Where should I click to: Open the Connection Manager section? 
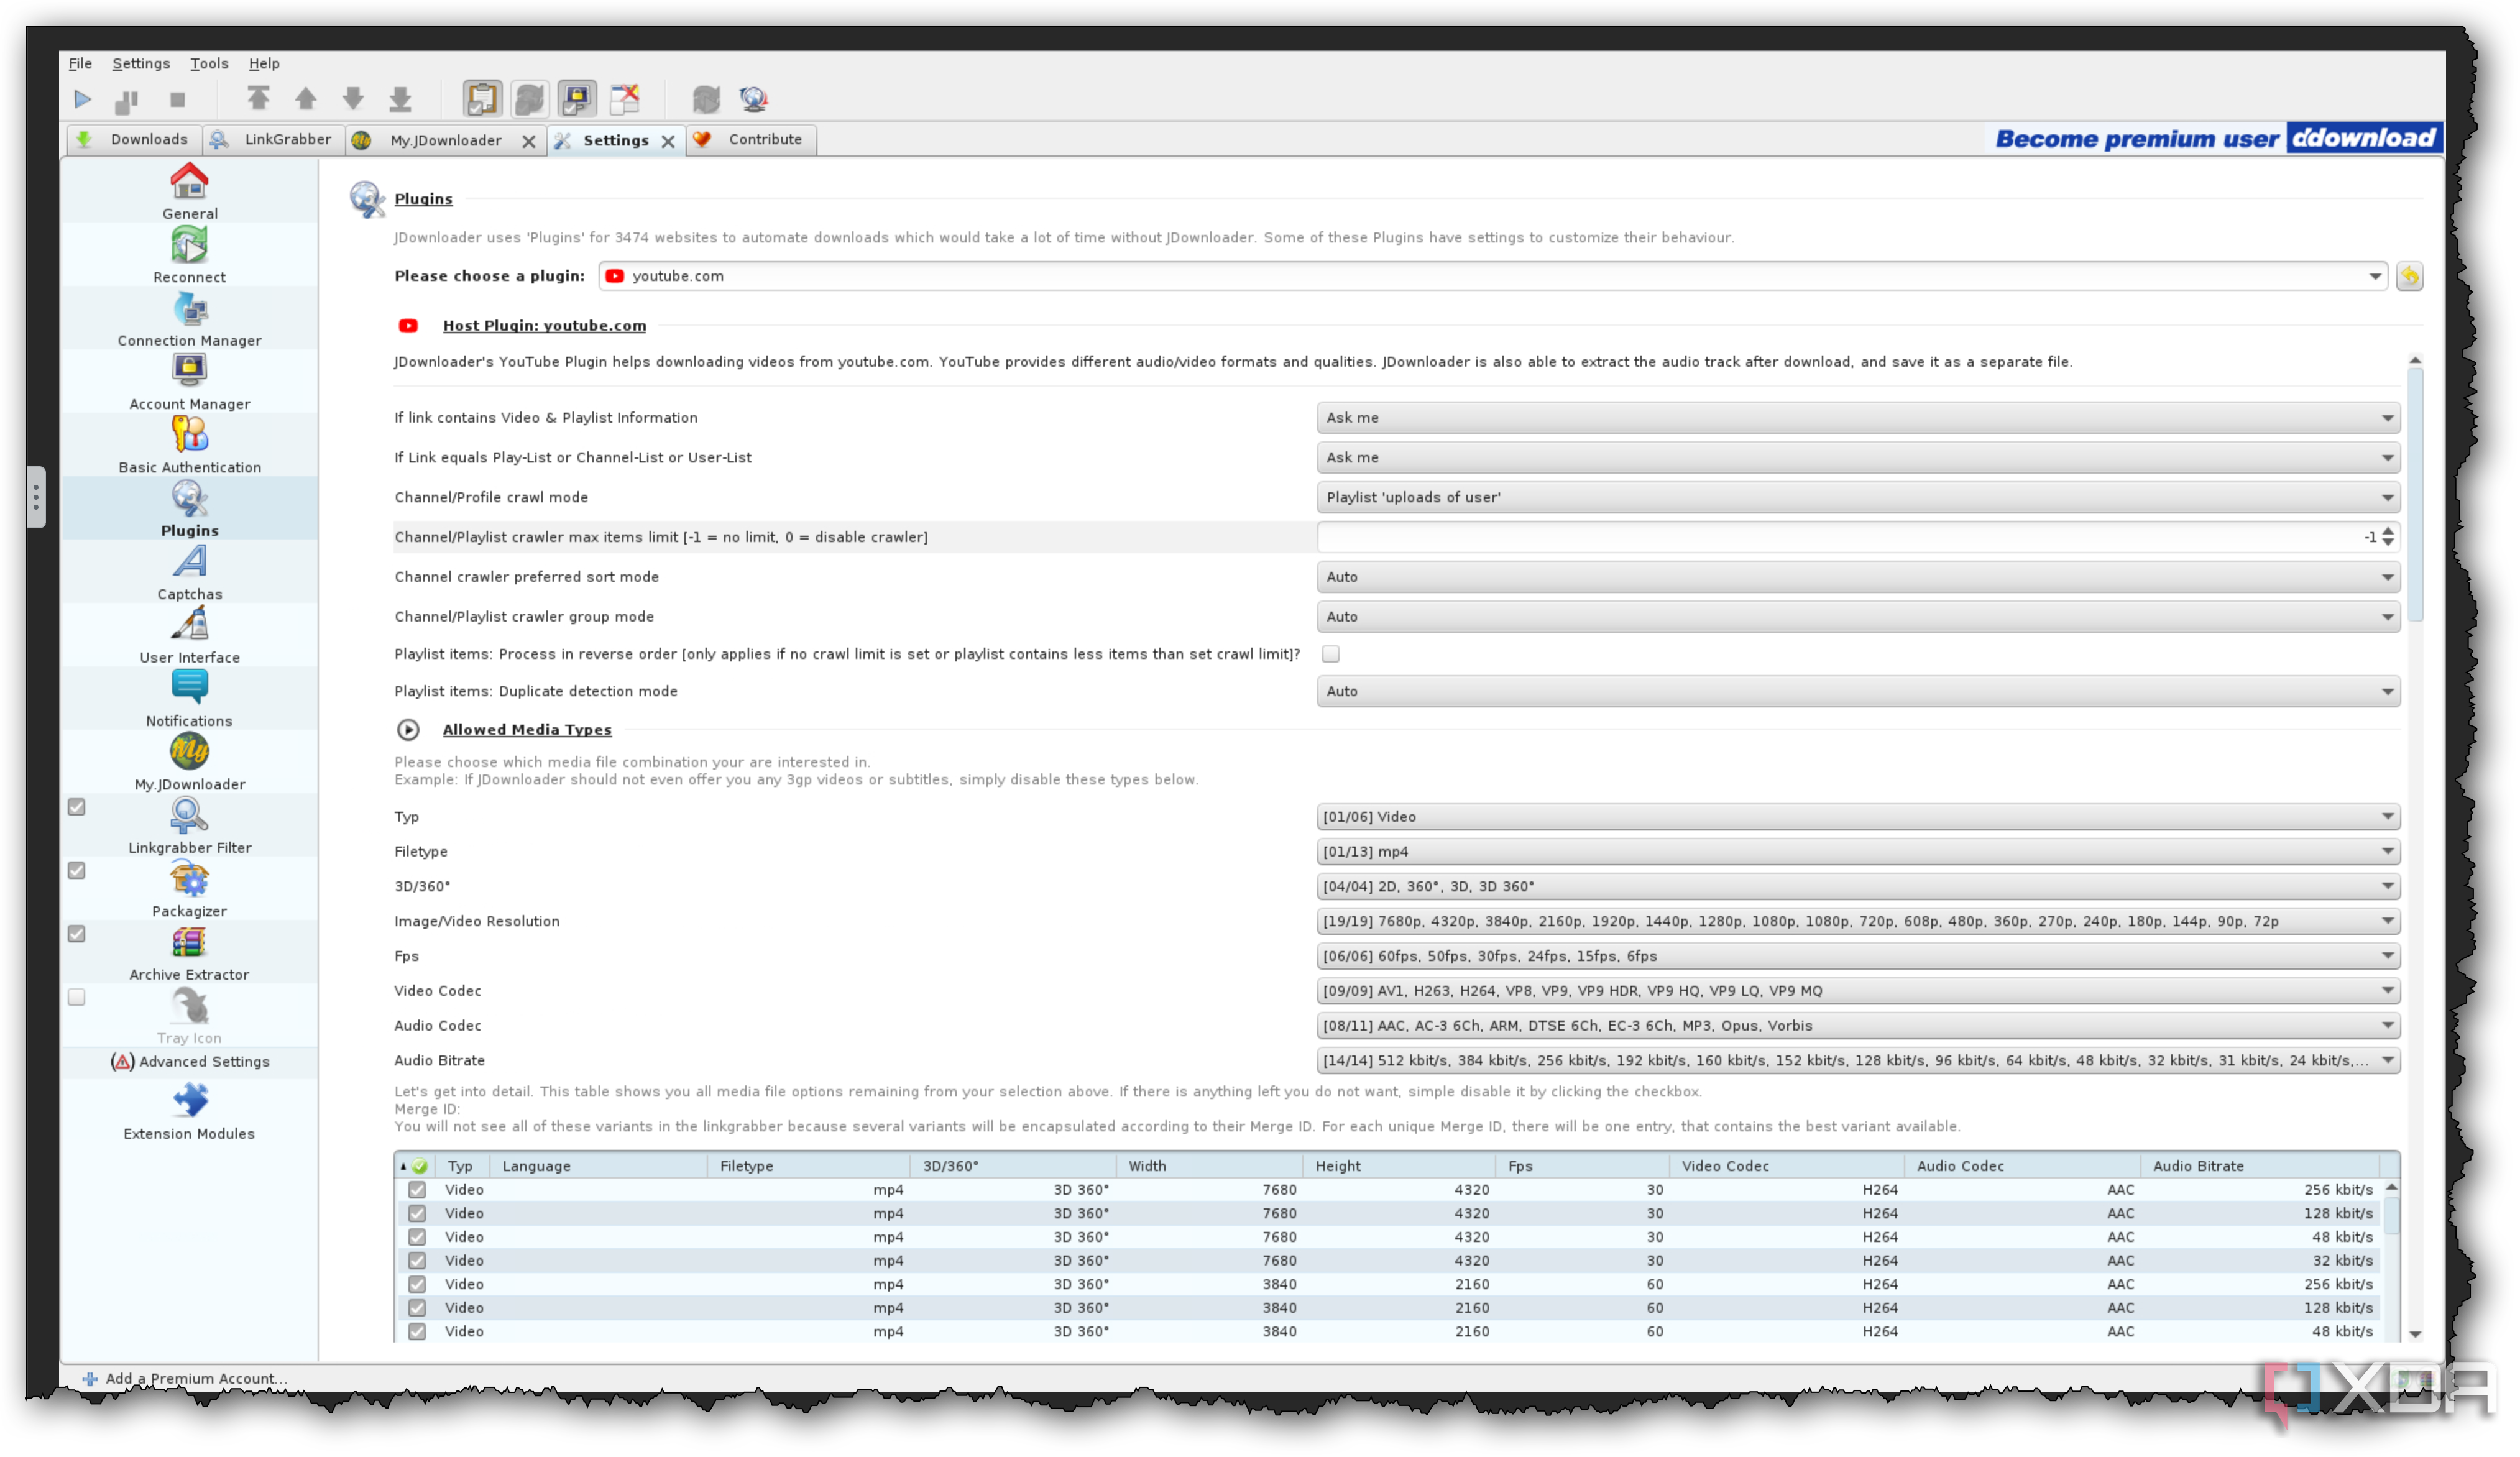coord(189,318)
